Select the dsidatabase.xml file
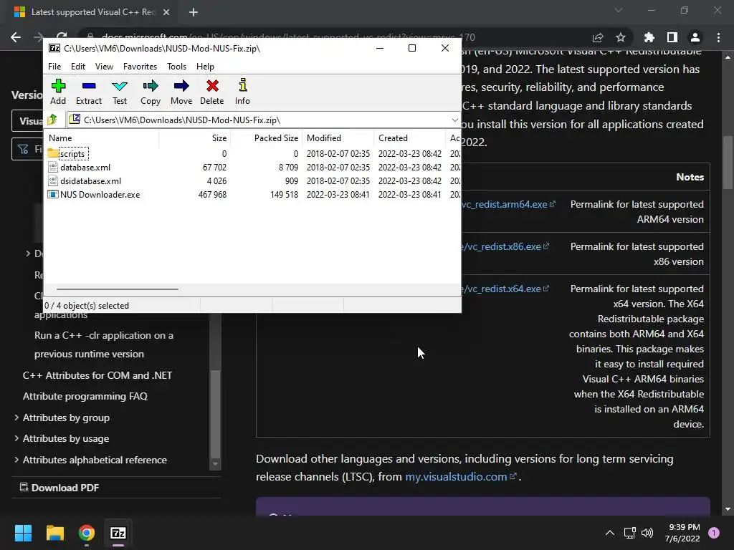 90,181
